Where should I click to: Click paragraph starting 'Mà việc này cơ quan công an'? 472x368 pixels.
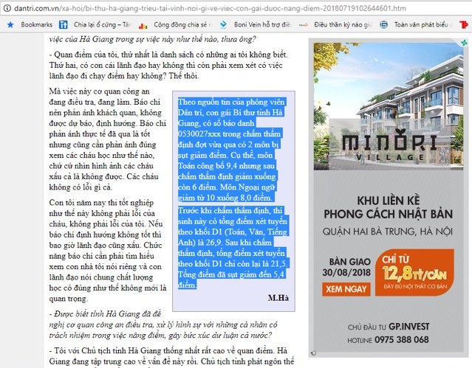107,139
